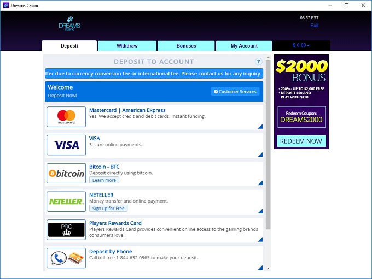Close the Dreams Casino window

[x=363, y=5]
